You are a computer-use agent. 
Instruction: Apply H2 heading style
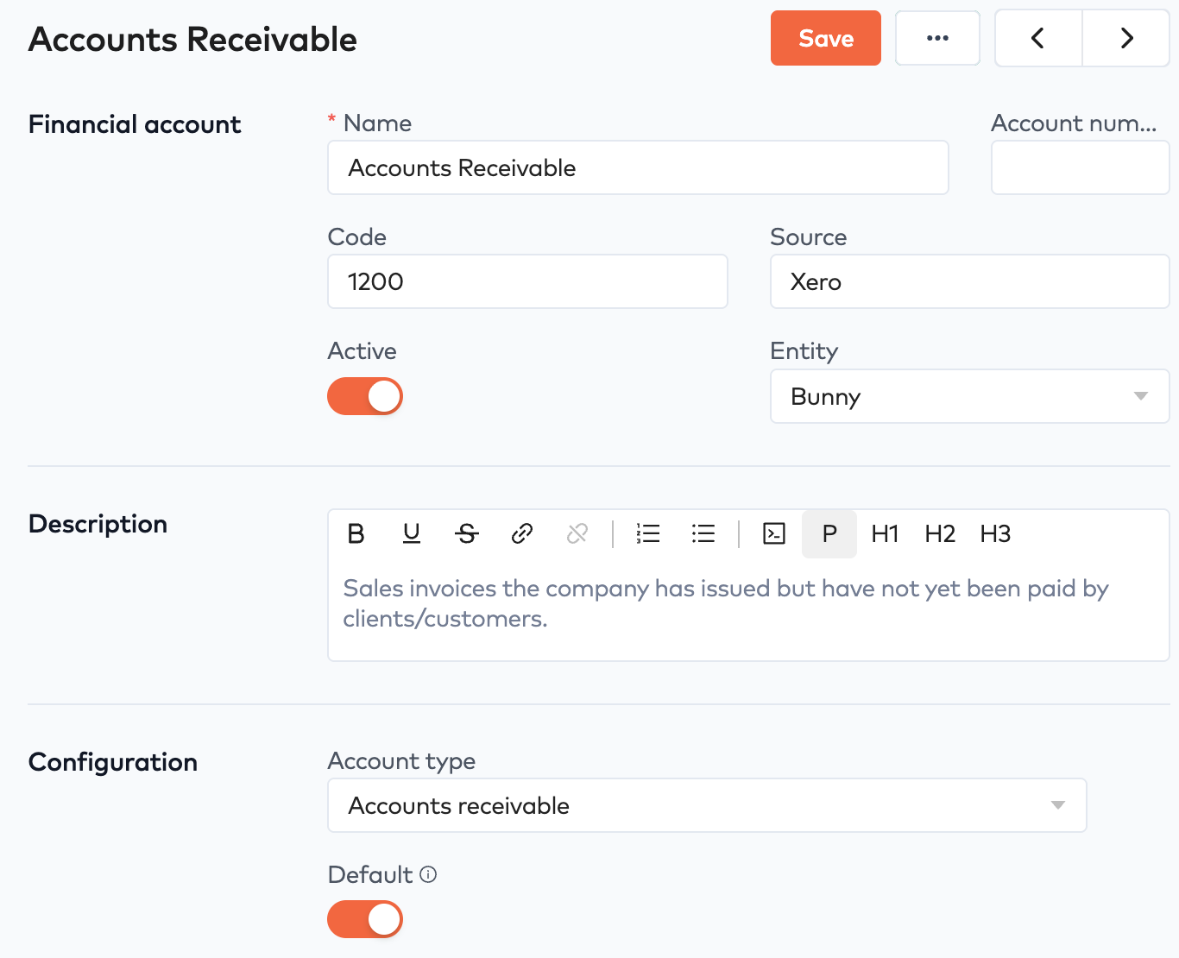coord(940,534)
